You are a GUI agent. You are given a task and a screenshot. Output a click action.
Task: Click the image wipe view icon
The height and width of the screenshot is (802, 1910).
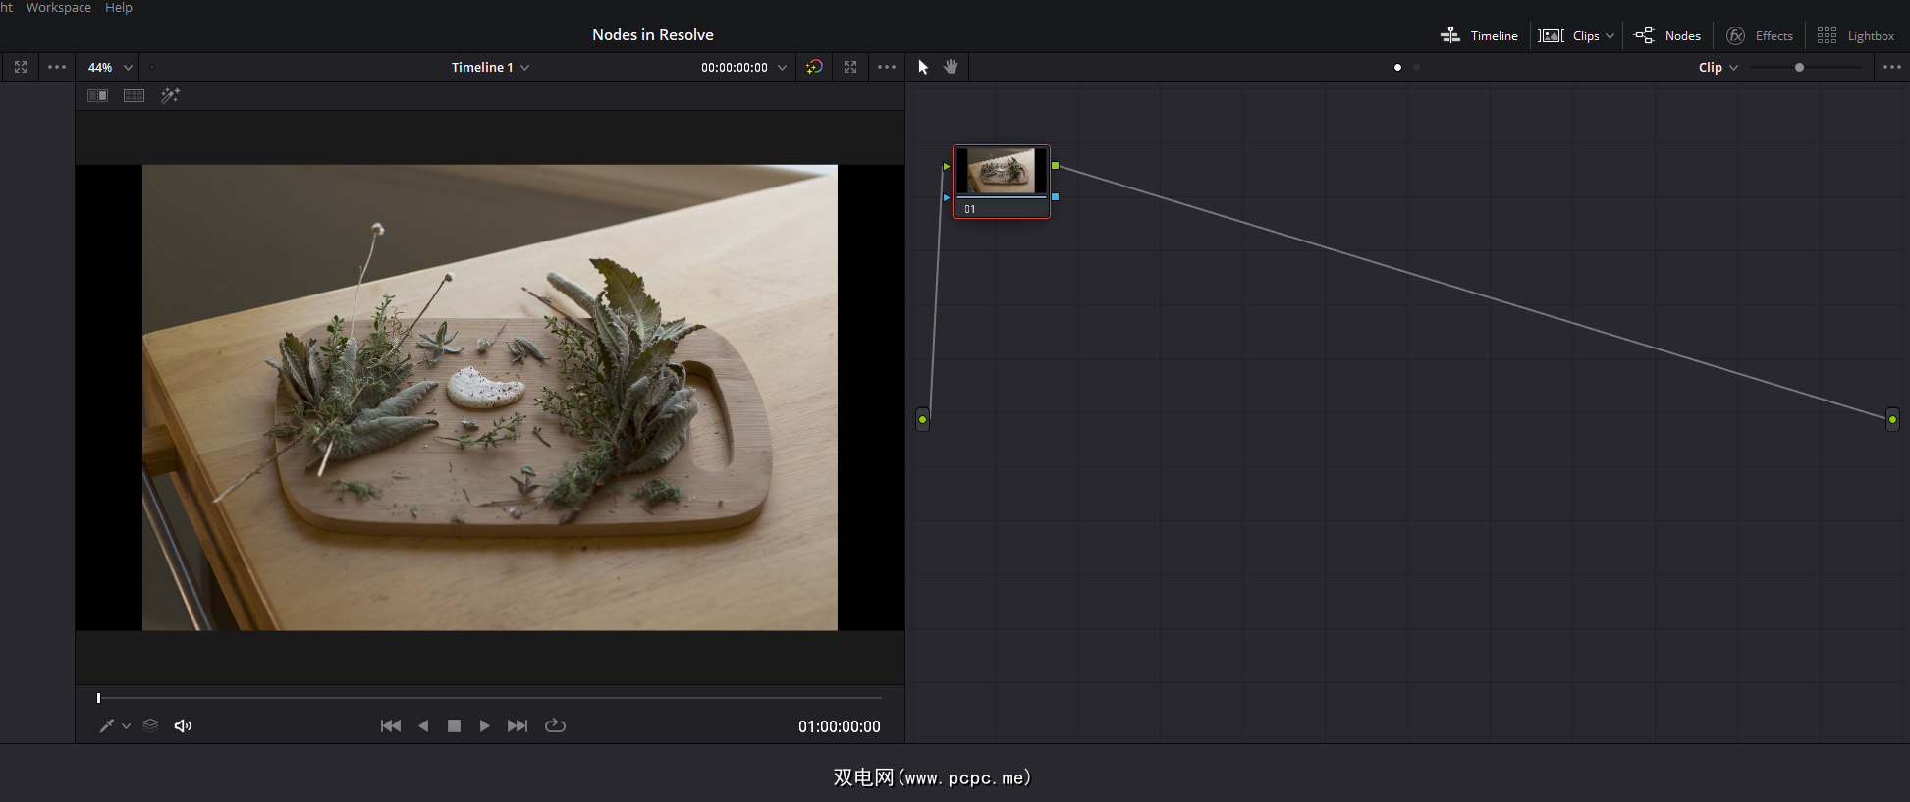tap(97, 95)
